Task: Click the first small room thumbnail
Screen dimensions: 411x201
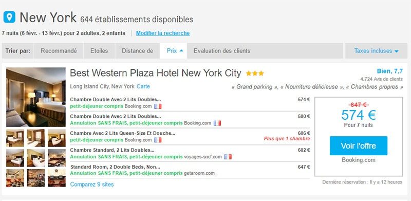Action: [x=15, y=138]
